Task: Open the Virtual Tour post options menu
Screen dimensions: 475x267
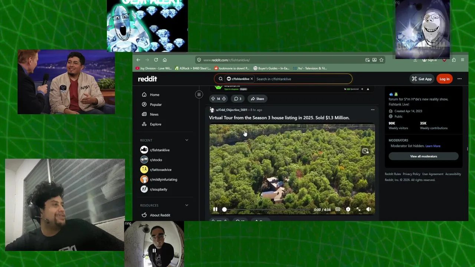Action: (373, 110)
